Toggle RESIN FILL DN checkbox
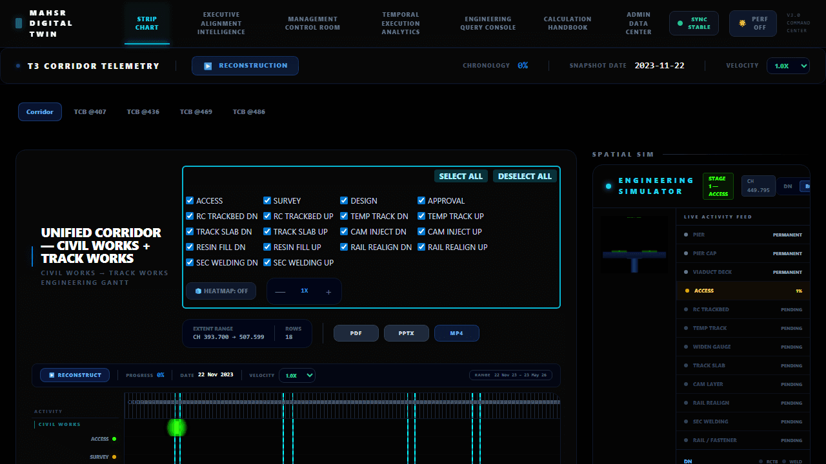 (x=190, y=247)
